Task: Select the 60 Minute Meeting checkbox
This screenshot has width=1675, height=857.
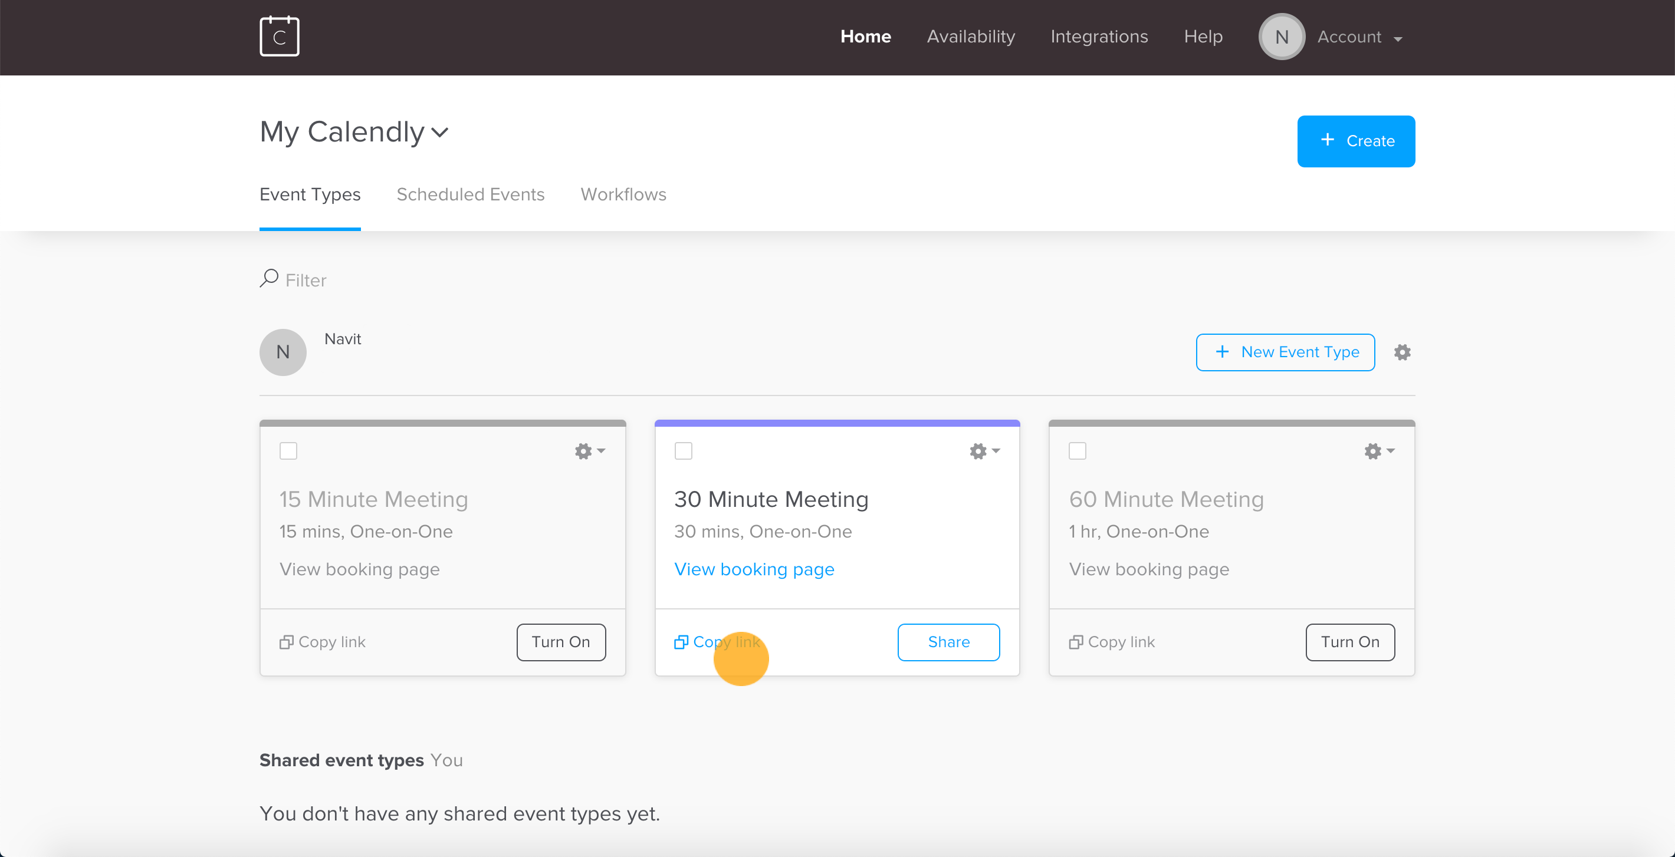Action: click(x=1078, y=451)
